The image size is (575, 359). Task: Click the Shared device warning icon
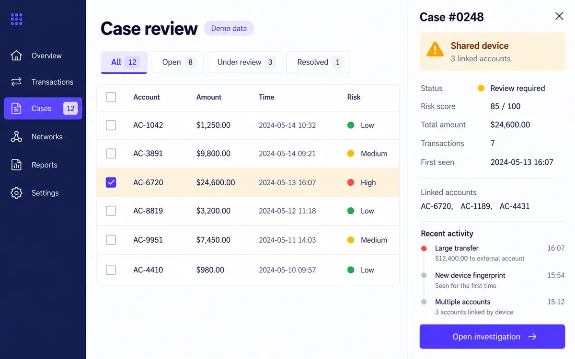click(x=435, y=49)
